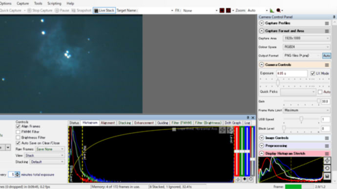Viewport: 337px width, 189px height.
Task: Click the lightning auto-stretch icon in live stack histogram
Action: pyautogui.click(x=222, y=130)
